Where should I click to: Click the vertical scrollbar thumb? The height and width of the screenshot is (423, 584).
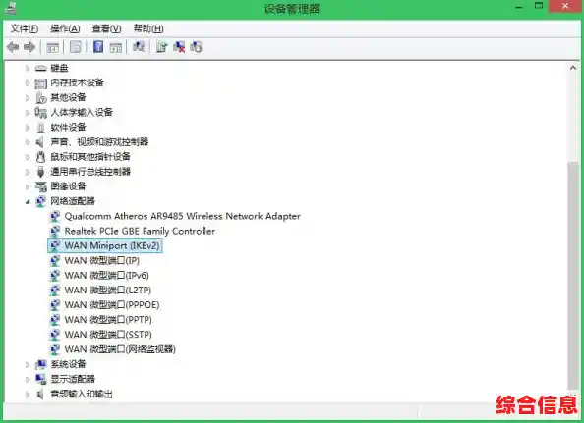(573, 276)
